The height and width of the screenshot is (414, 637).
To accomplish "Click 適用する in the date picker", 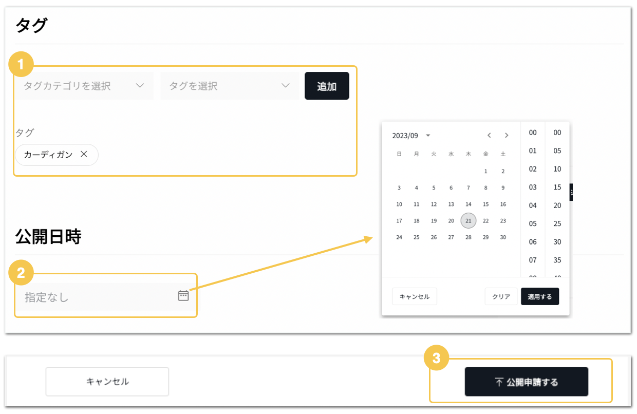I will [x=540, y=296].
